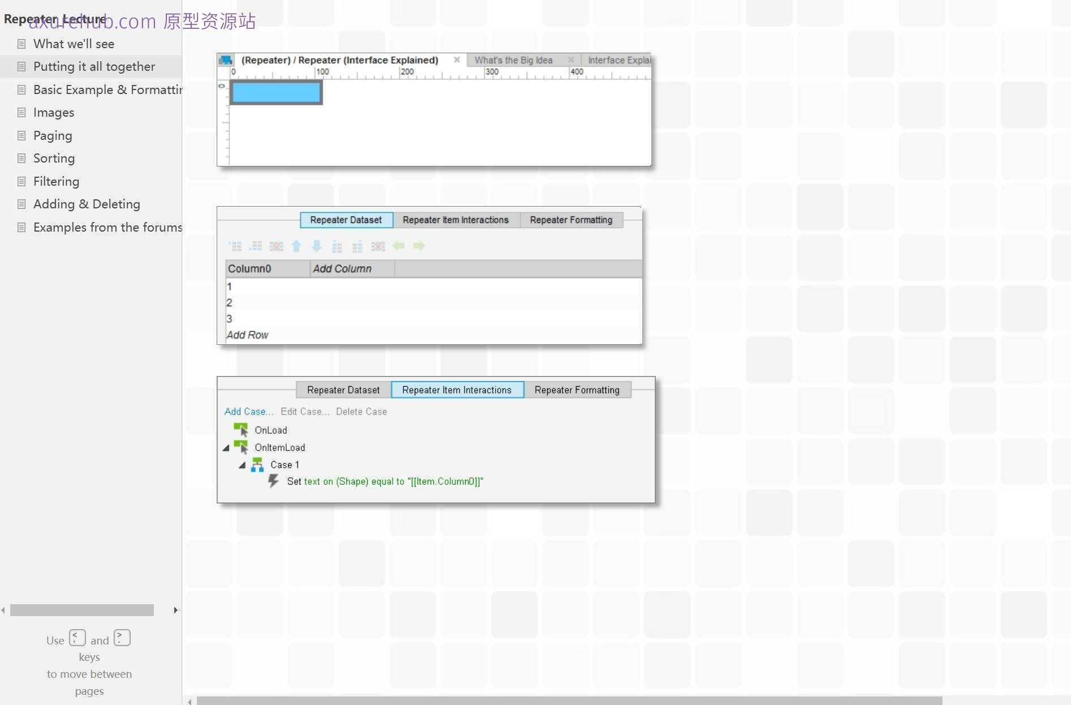The height and width of the screenshot is (705, 1071).
Task: Click the left arrow key icon
Action: (78, 638)
